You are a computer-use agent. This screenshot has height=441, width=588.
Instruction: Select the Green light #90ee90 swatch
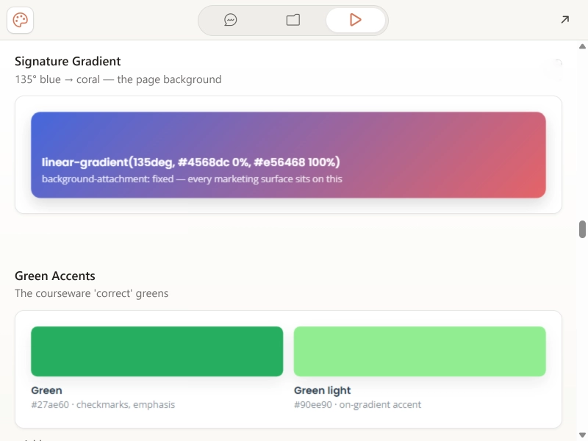click(x=420, y=351)
